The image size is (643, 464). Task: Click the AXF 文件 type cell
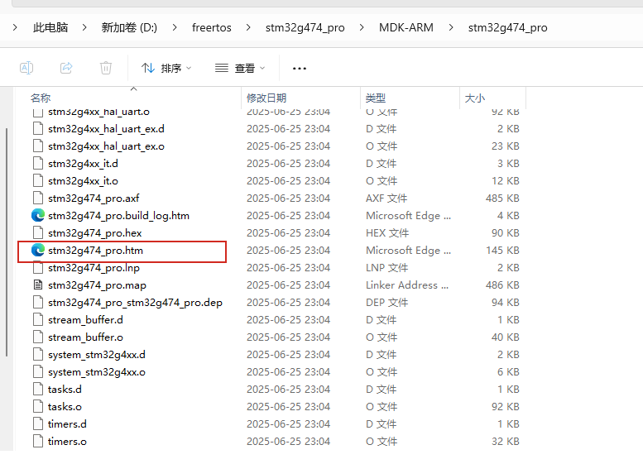[386, 198]
